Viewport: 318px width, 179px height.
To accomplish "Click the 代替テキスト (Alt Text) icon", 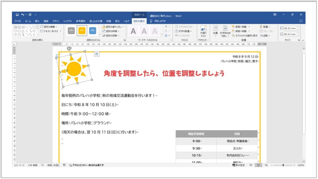I will pos(203,31).
